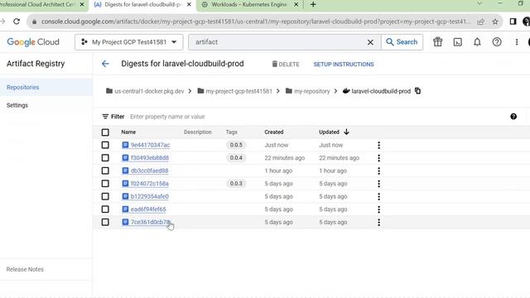The height and width of the screenshot is (298, 530).
Task: Open digest db3cc0faed88 link
Action: 149,171
